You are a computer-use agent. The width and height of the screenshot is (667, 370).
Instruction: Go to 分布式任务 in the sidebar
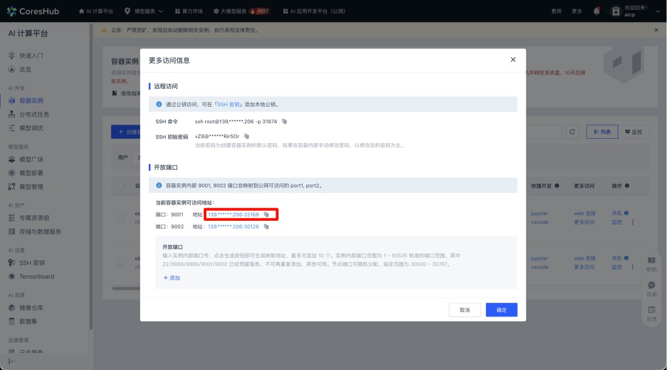(34, 114)
